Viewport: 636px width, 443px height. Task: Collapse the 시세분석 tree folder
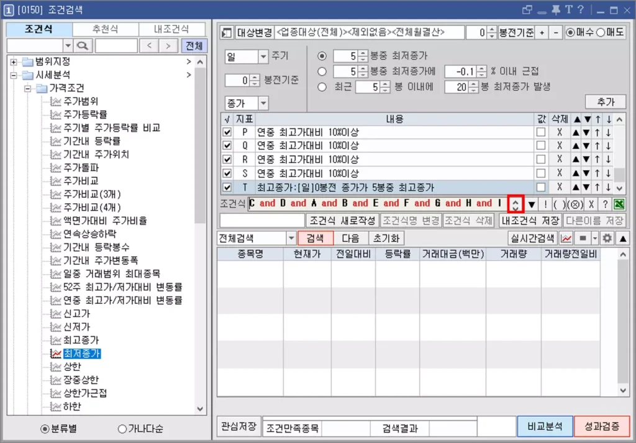pyautogui.click(x=14, y=75)
